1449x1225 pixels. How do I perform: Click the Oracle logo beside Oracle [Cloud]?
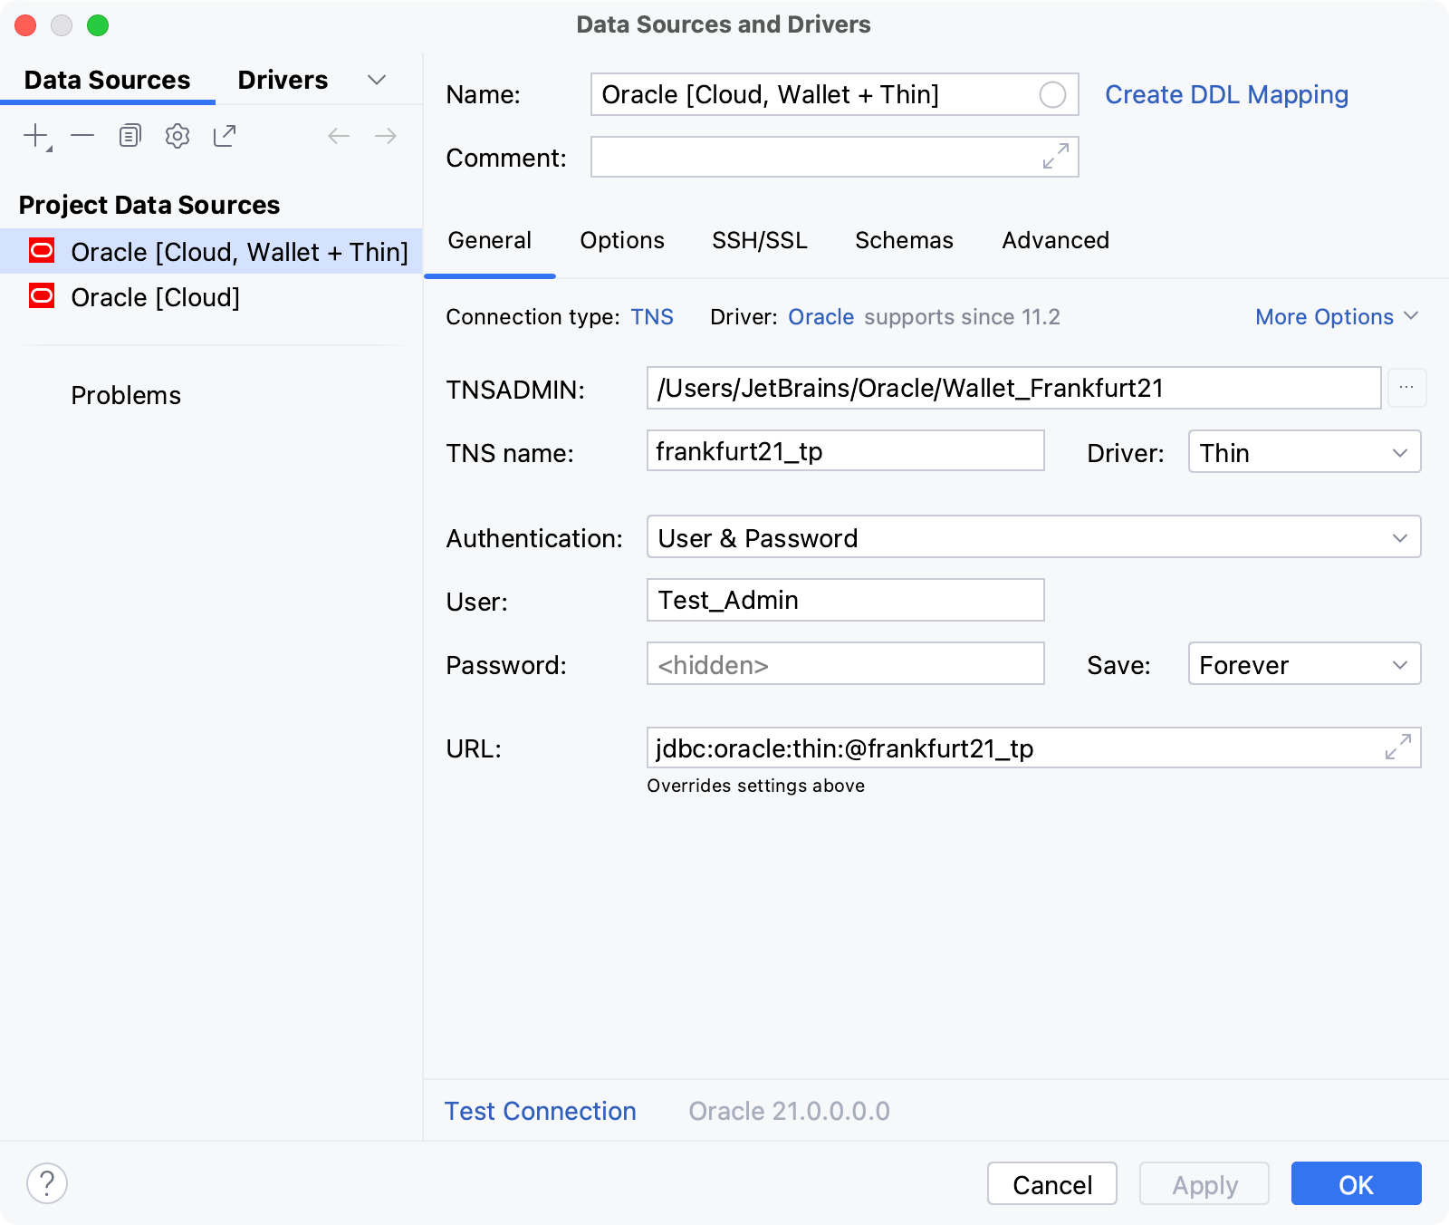(42, 295)
